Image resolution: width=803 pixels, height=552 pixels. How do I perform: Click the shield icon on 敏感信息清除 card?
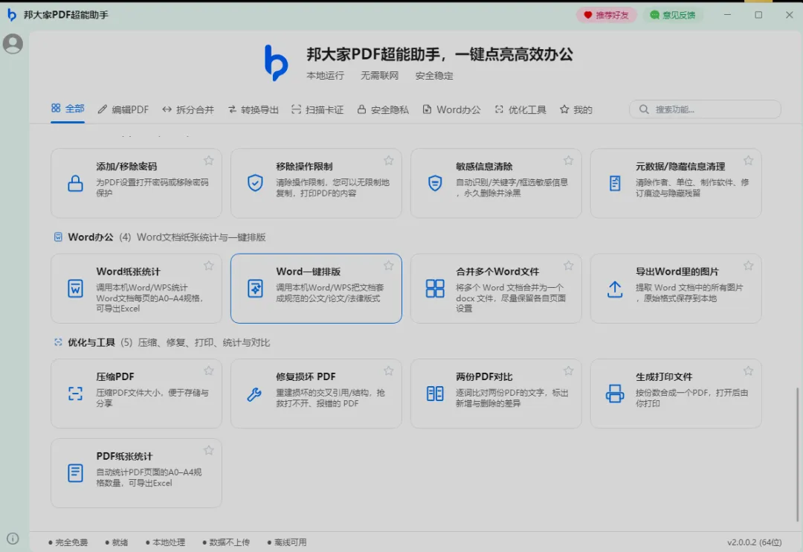point(435,182)
